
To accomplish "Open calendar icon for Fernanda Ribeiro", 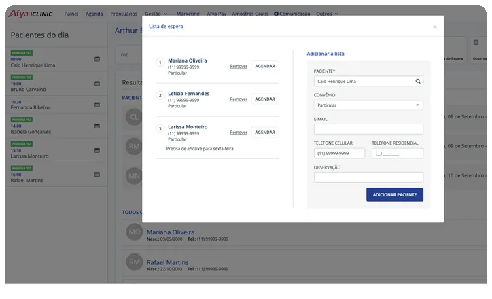I will point(97,105).
